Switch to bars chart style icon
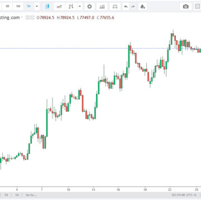The width and height of the screenshot is (201, 201). click(x=71, y=7)
